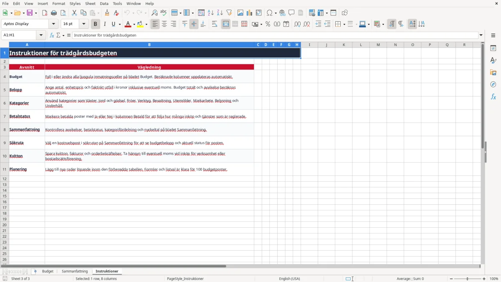
Task: Format as date
Action: [286, 24]
